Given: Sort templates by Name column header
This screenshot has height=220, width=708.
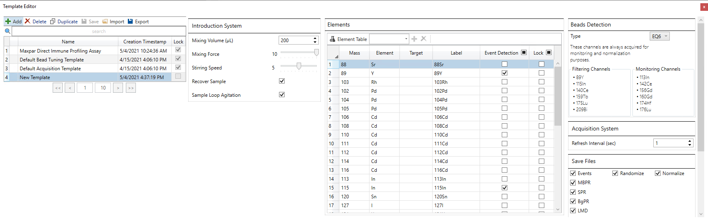Looking at the screenshot, I should 68,42.
